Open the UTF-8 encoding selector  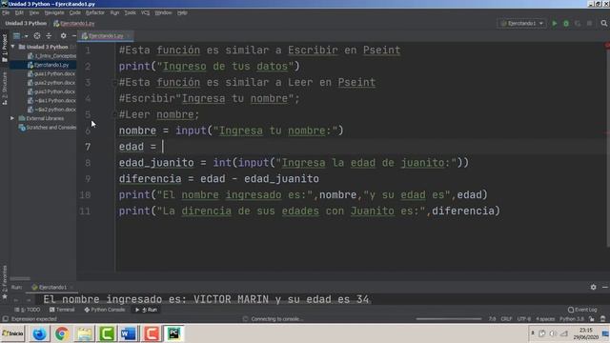523,319
